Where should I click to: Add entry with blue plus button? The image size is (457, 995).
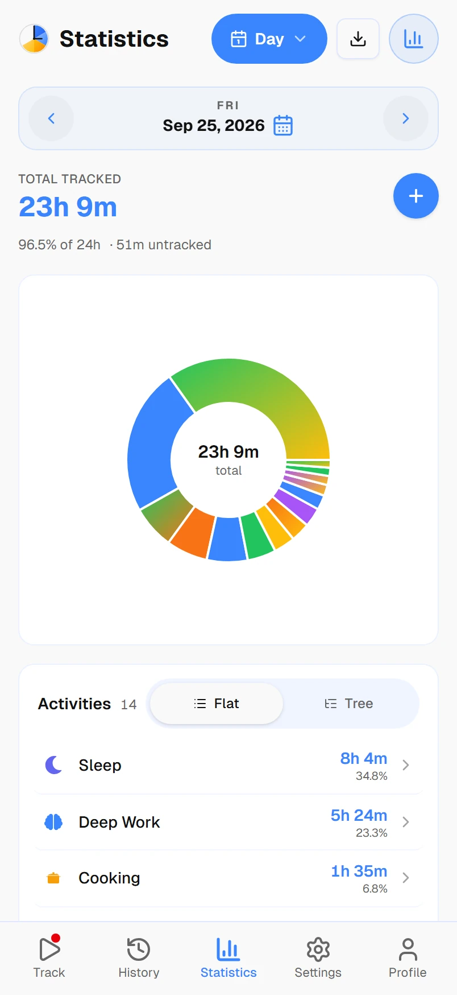416,196
